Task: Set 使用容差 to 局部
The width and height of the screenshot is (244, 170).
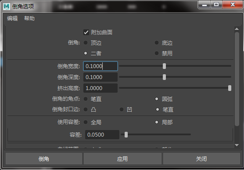Action: tap(157, 122)
